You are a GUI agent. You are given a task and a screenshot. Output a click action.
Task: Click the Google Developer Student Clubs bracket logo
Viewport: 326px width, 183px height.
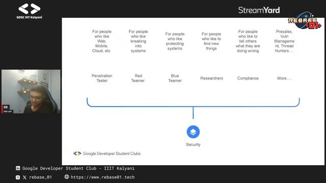[x=77, y=154]
